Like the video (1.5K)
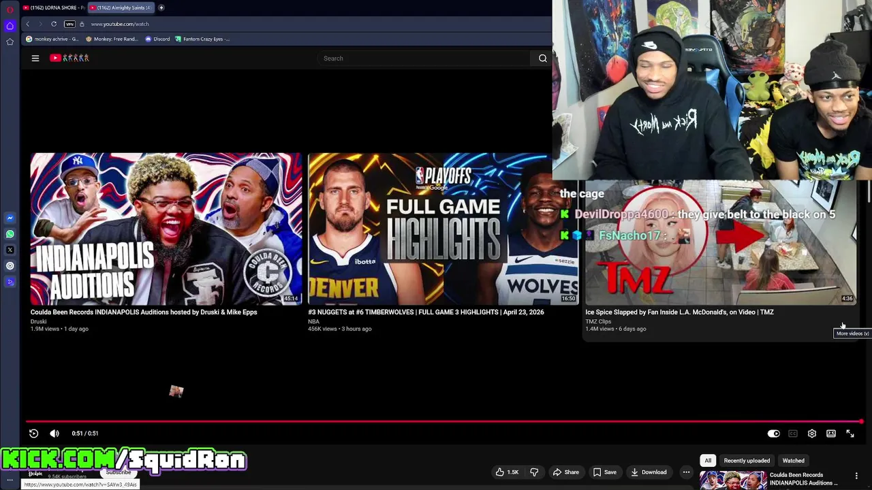 (508, 472)
